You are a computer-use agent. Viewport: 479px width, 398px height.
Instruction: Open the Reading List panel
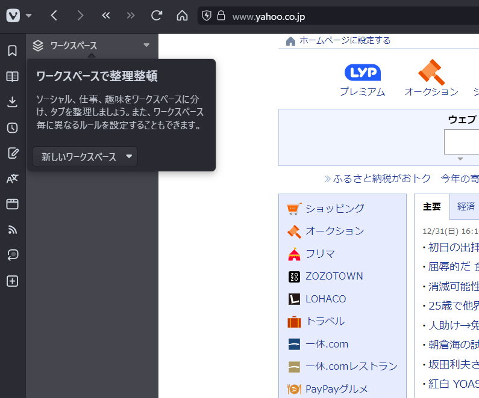[12, 76]
